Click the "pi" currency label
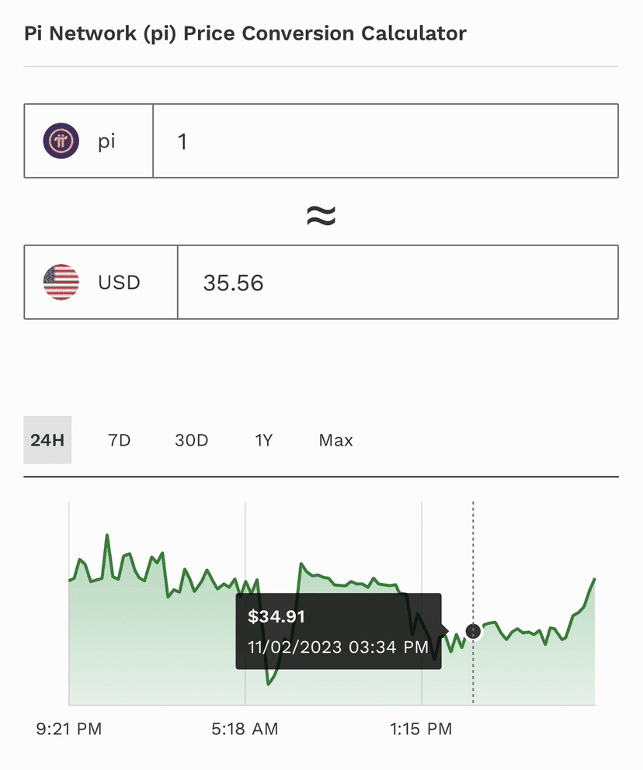Screen dimensions: 643x770 point(107,141)
